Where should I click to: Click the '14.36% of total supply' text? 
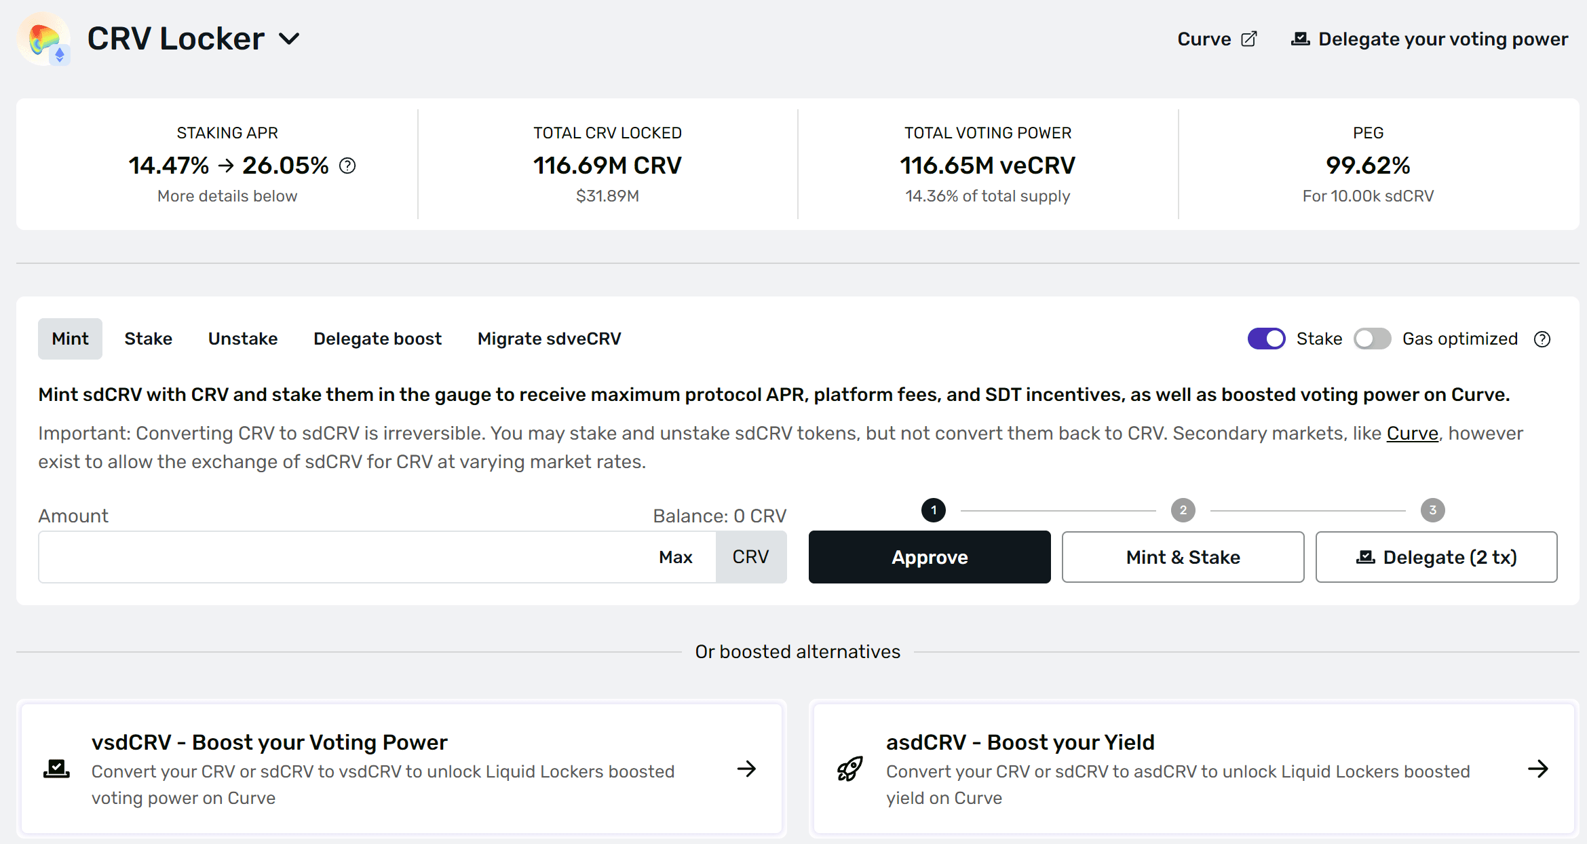coord(987,196)
